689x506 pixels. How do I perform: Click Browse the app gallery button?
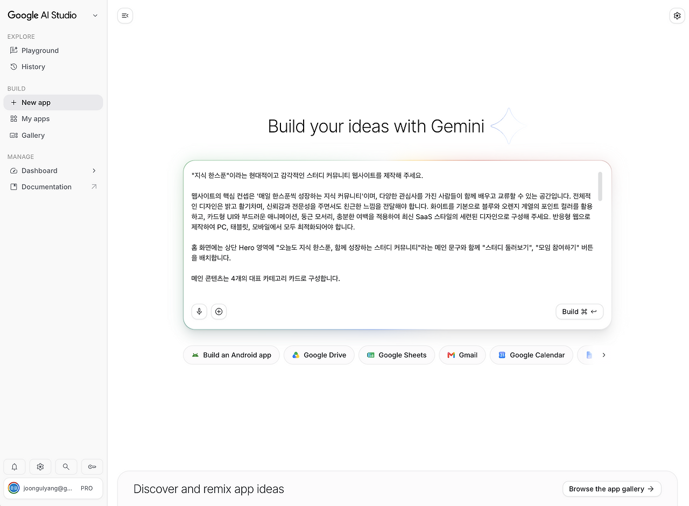coord(612,489)
